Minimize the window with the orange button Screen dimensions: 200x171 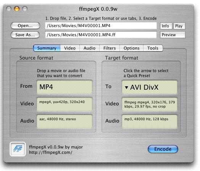coord(17,9)
